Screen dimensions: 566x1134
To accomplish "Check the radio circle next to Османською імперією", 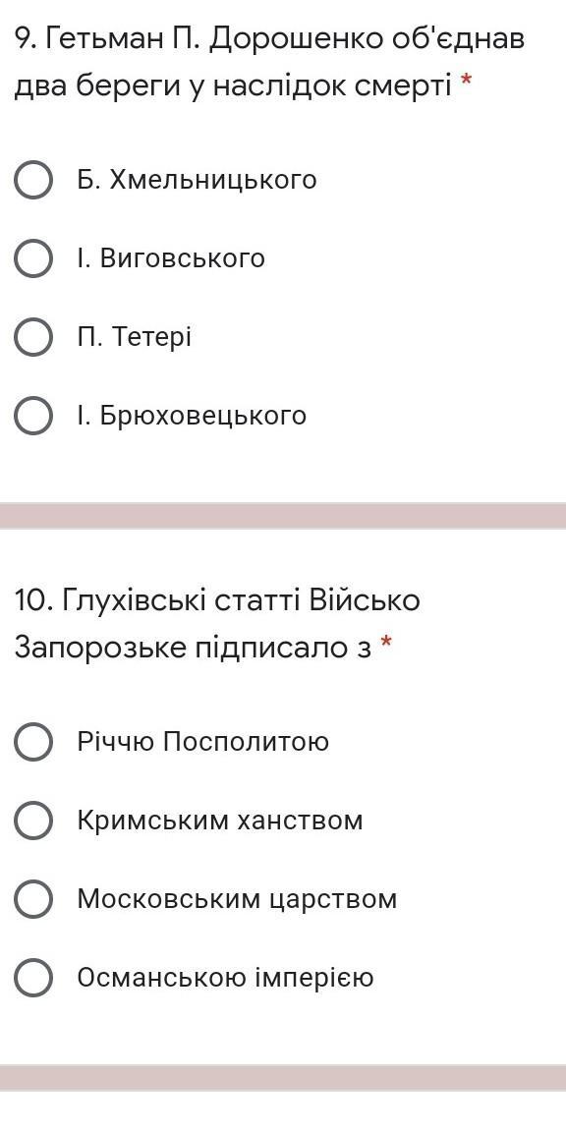I will (x=33, y=979).
